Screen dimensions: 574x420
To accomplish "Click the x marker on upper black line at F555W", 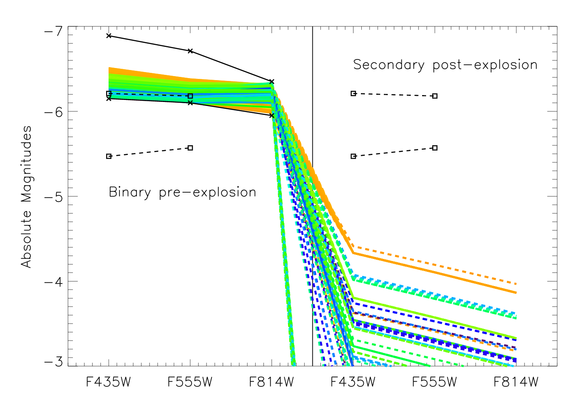I will click(x=190, y=51).
